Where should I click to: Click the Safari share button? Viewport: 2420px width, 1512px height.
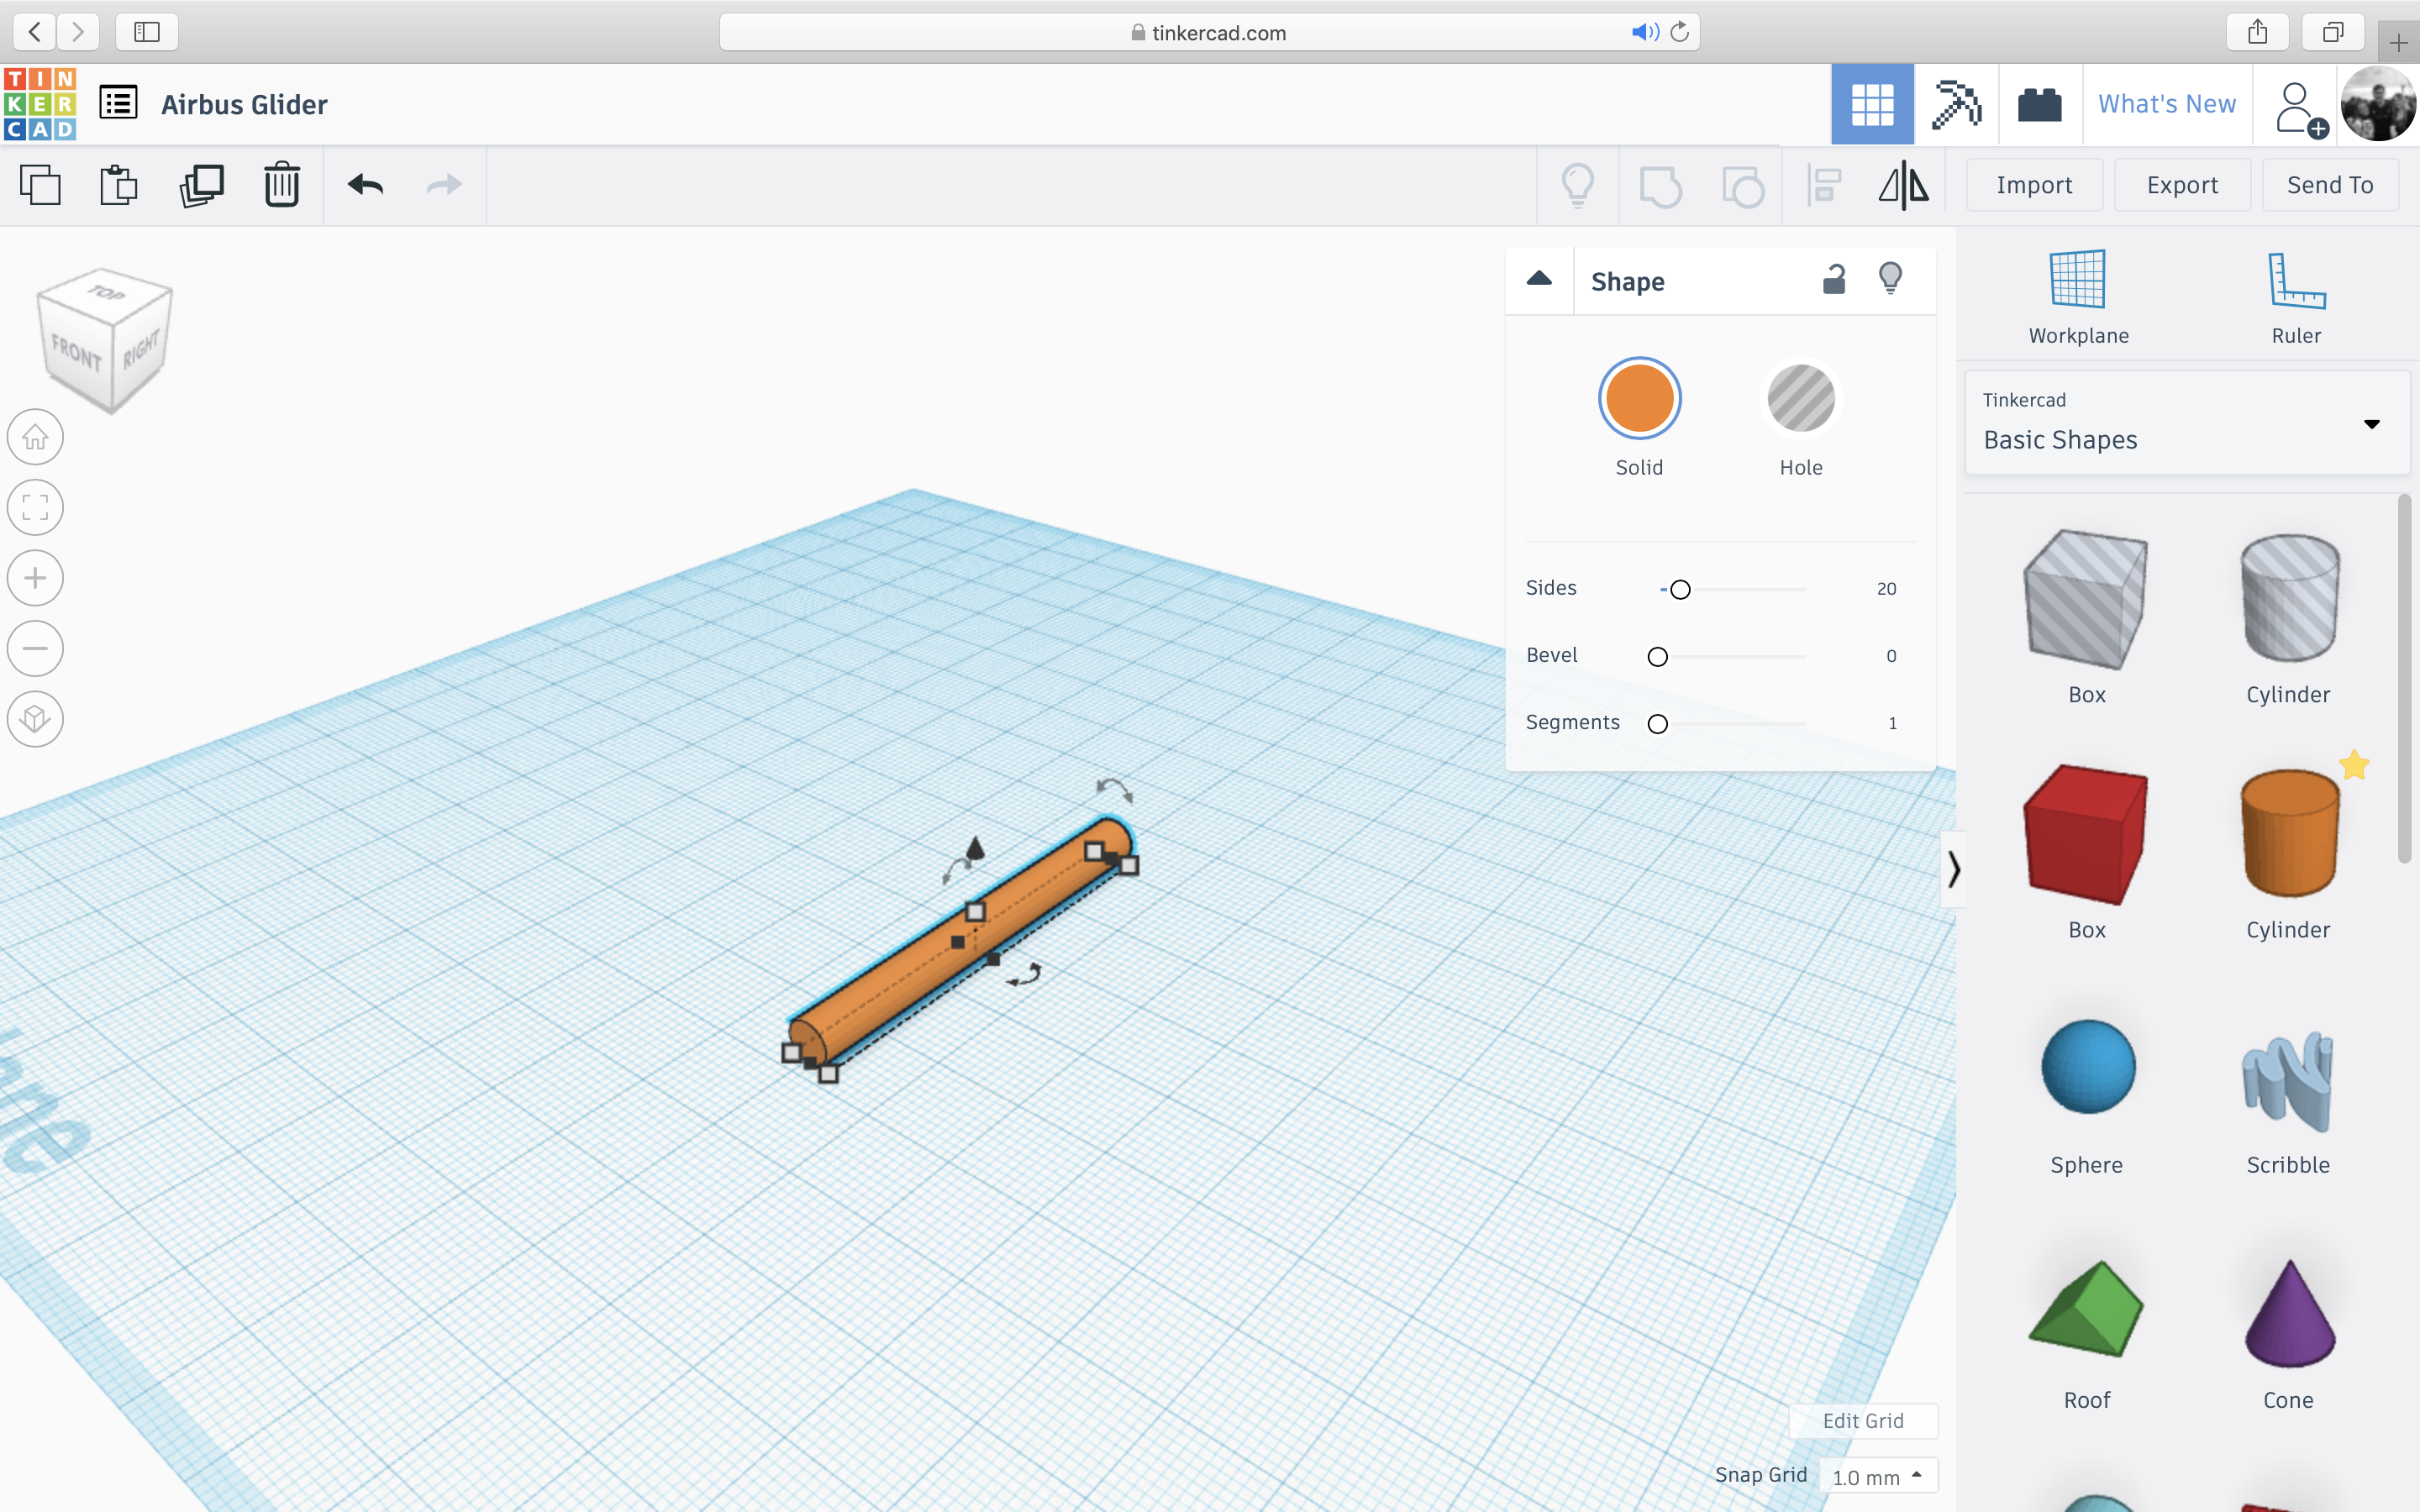pyautogui.click(x=2258, y=32)
